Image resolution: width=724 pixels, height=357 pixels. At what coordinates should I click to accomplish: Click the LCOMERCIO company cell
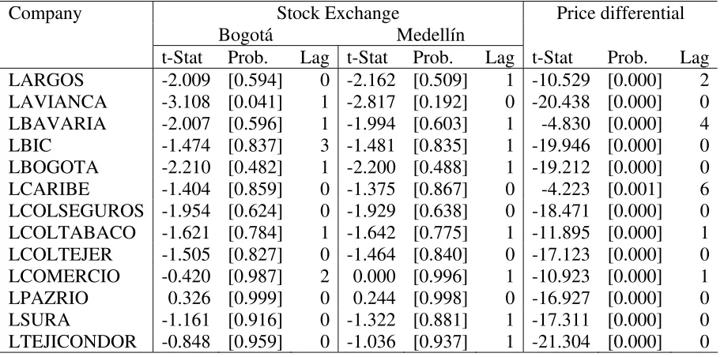coord(64,276)
